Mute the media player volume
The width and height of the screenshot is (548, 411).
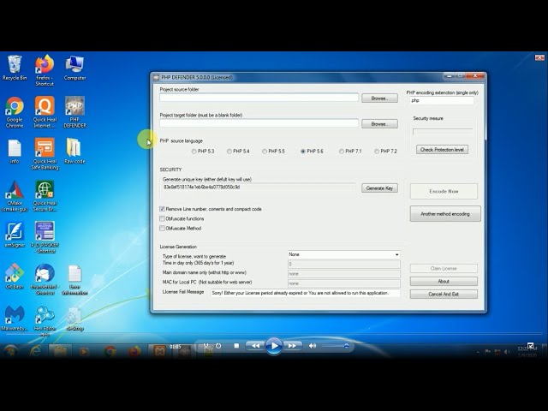click(x=312, y=346)
